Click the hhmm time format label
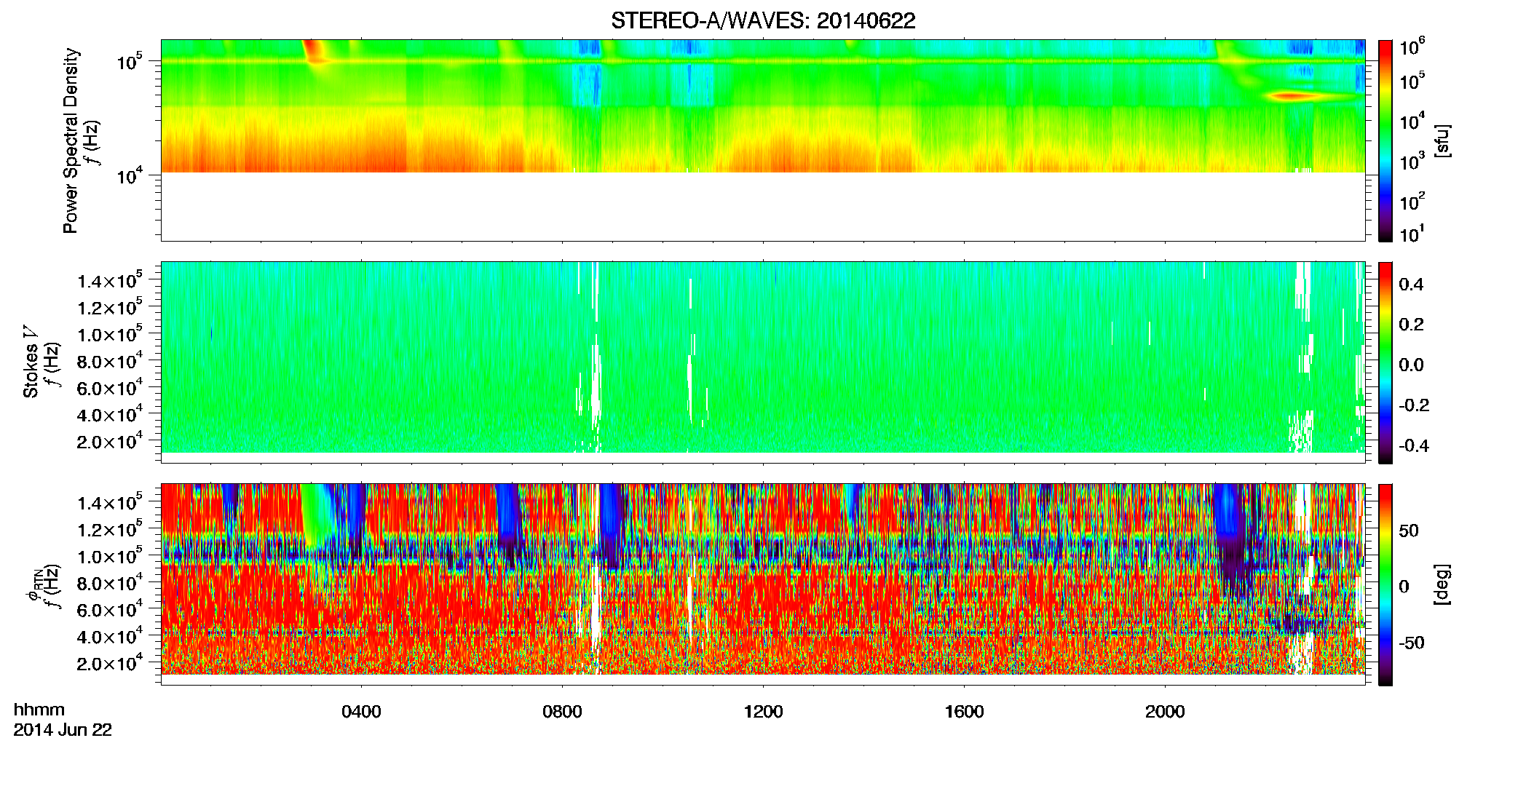Screen dimensions: 1526x786 [39, 710]
